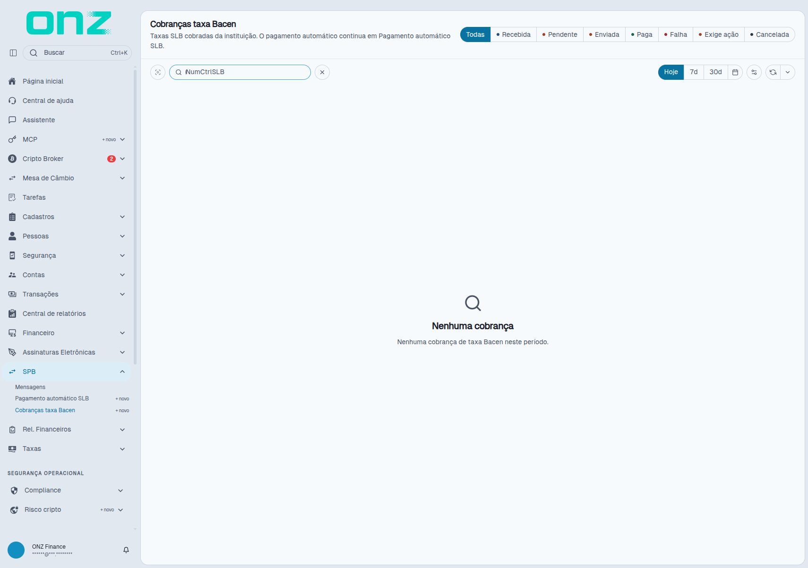Viewport: 808px width, 568px height.
Task: Go to the Mensagens submenu item
Action: click(x=30, y=387)
